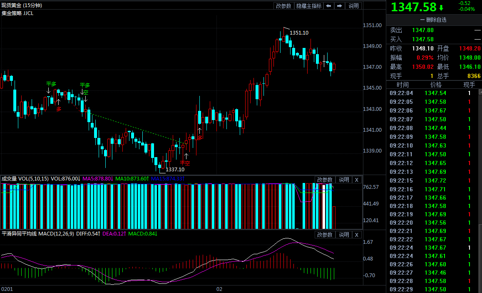
Task: Select the 现货黄金 (15分钟) chart title
Action: (22, 5)
